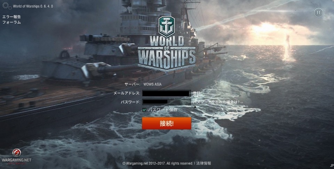Open フォーラム menu item
Viewport: 334px width, 169px height.
(11, 22)
